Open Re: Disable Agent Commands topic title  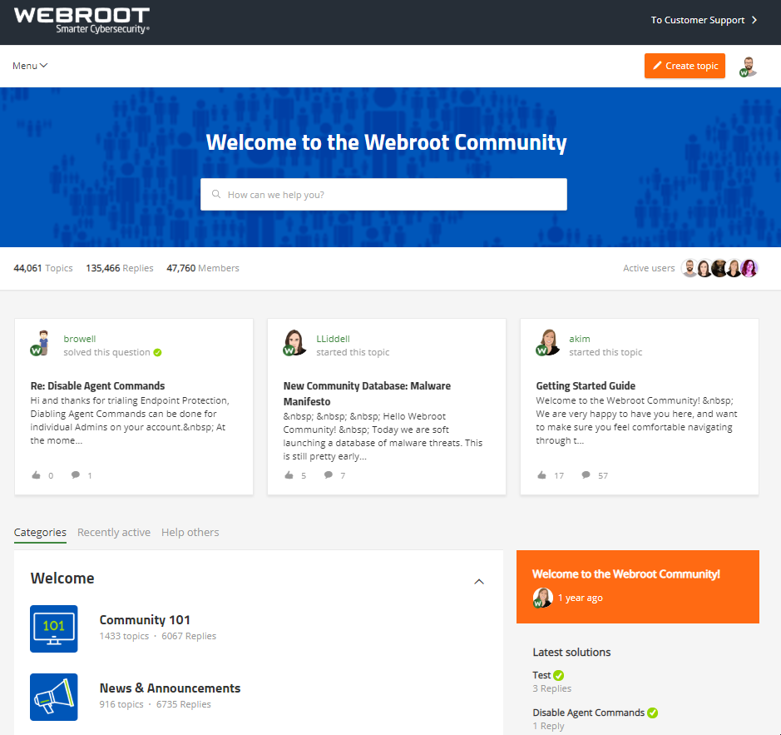(x=97, y=386)
